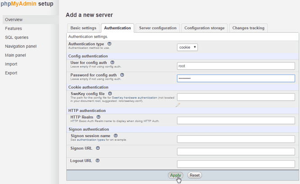Viewport: 300px width, 184px height.
Task: Click help icon next to Signon URL
Action: pos(98,148)
